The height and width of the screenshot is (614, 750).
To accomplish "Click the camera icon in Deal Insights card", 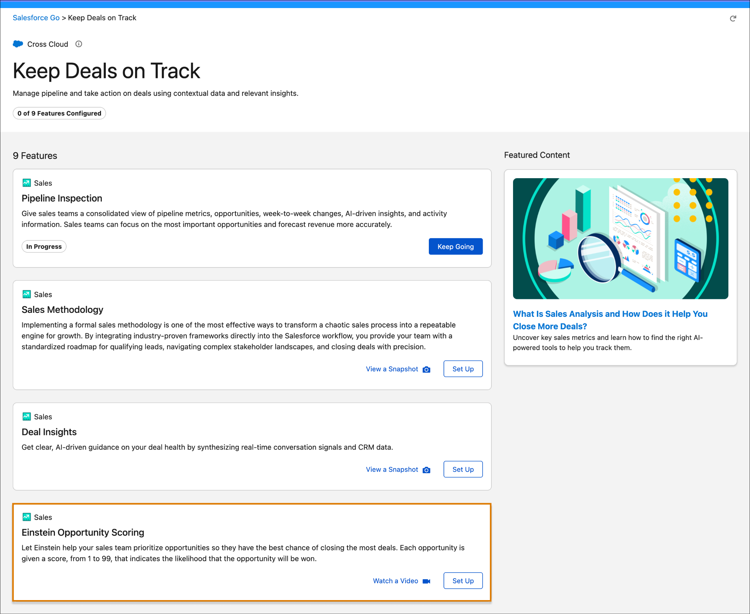I will [x=426, y=470].
